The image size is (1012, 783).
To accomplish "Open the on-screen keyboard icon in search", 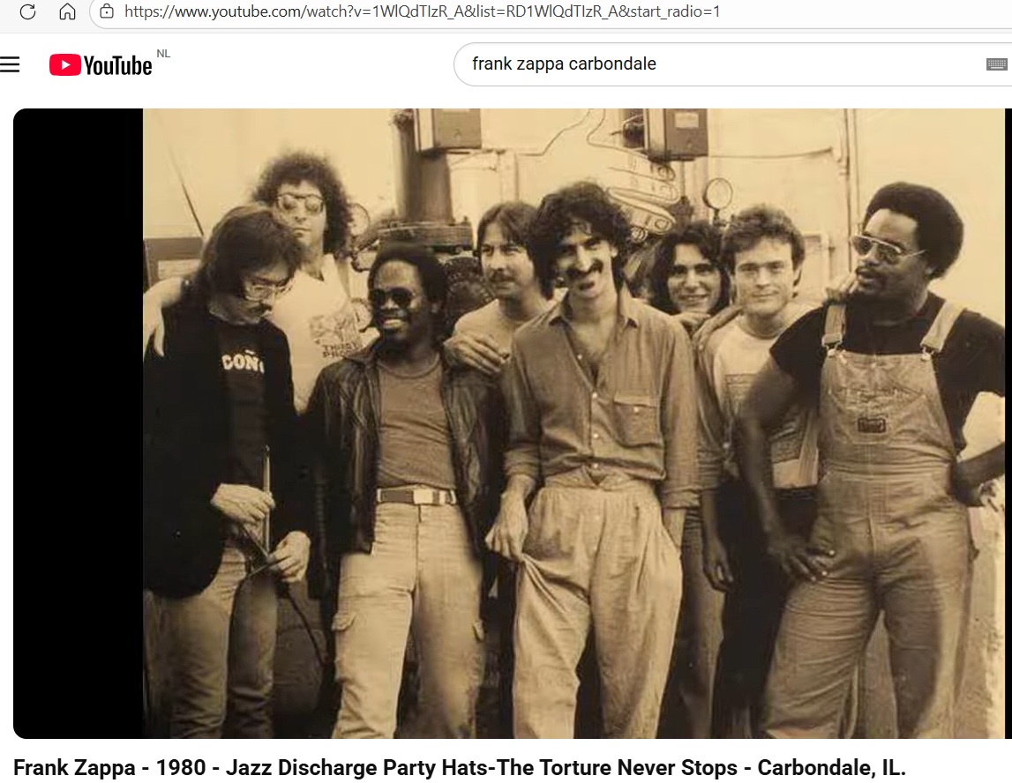I will pos(996,63).
